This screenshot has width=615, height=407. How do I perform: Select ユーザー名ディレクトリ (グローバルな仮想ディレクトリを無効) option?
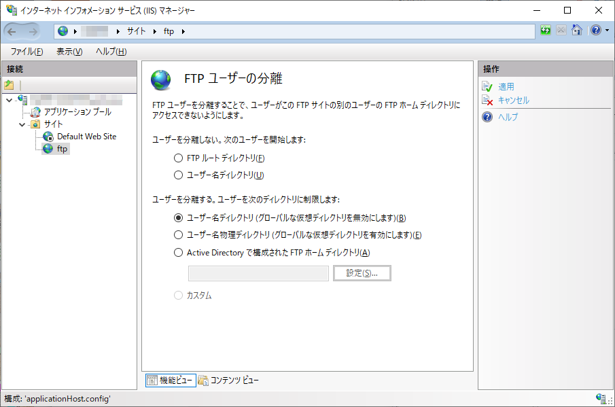coord(179,217)
